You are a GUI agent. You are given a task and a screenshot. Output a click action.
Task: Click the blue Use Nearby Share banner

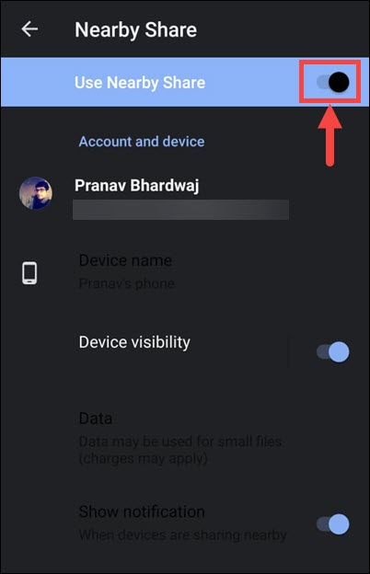pos(185,82)
